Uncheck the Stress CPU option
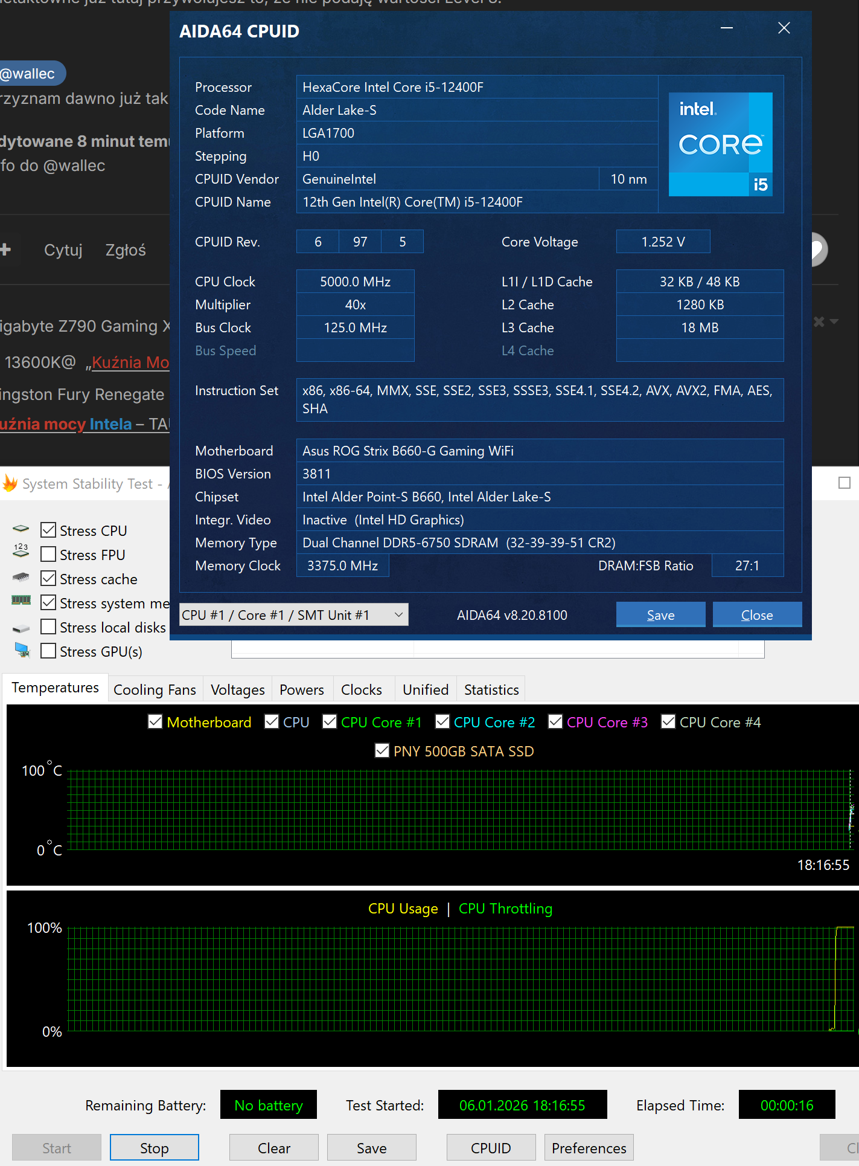The image size is (859, 1166). coord(48,530)
